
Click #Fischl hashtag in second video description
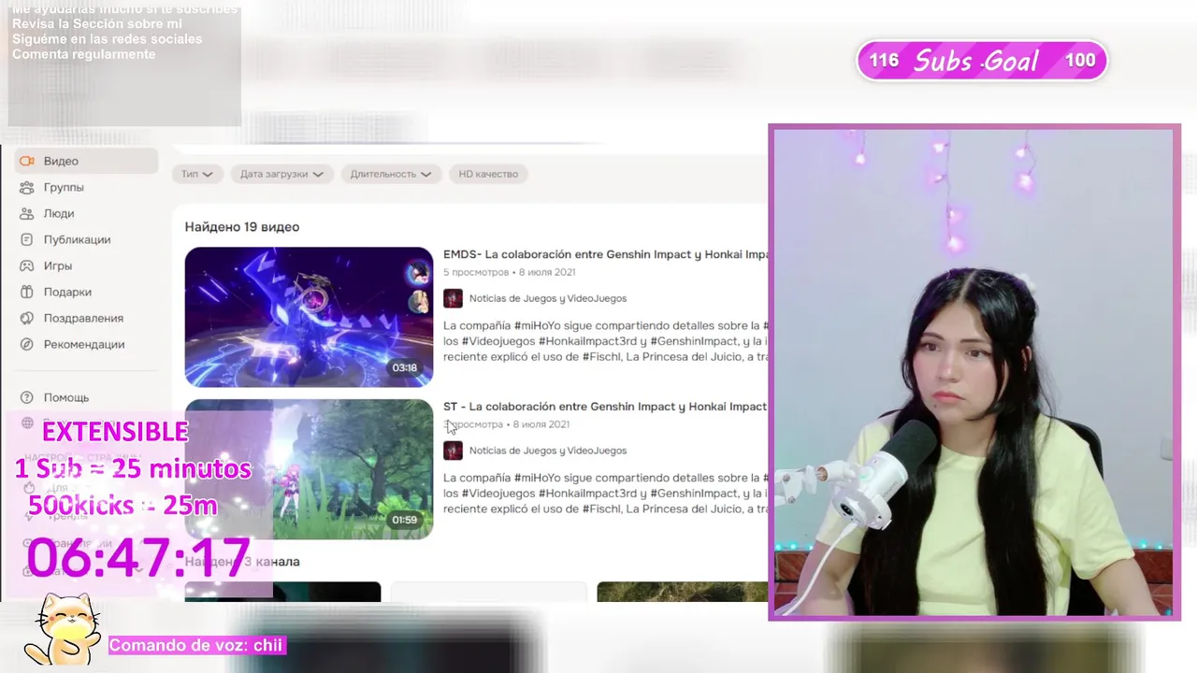[x=600, y=508]
